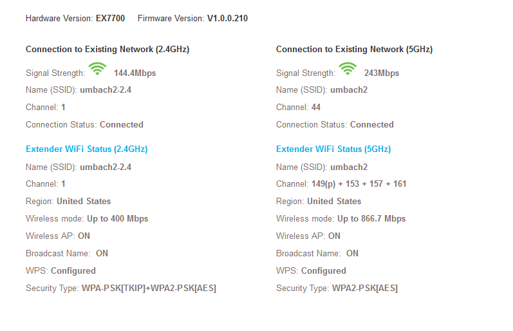The height and width of the screenshot is (331, 513).
Task: Click the 5GHz Connection Status Connected text
Action: pos(372,125)
